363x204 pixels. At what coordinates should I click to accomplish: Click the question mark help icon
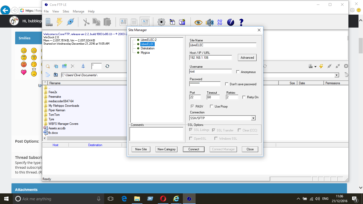(x=241, y=22)
